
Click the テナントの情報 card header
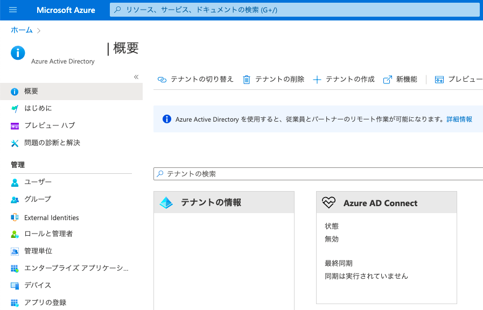pos(224,202)
